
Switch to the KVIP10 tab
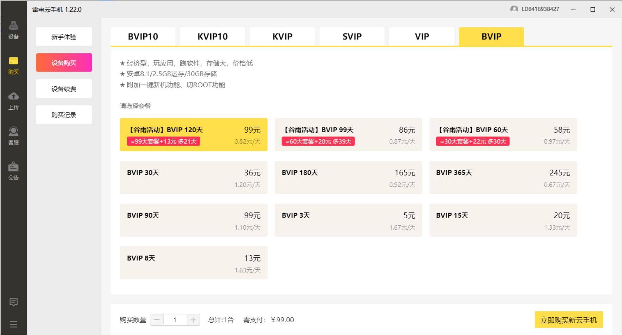click(x=212, y=36)
